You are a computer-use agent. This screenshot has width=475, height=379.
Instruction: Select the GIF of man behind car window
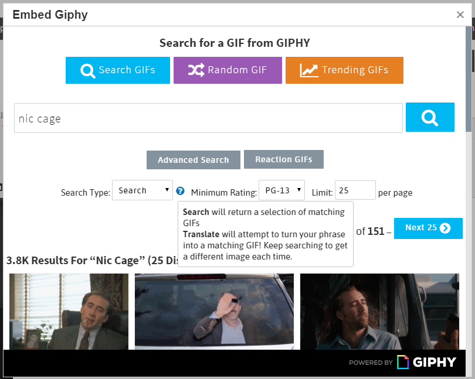[x=214, y=312]
